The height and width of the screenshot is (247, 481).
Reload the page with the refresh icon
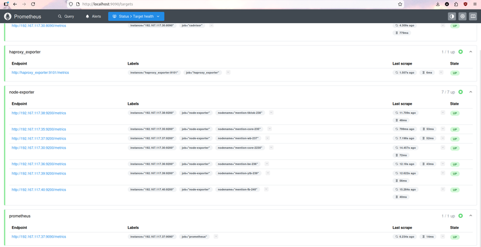pos(33,4)
